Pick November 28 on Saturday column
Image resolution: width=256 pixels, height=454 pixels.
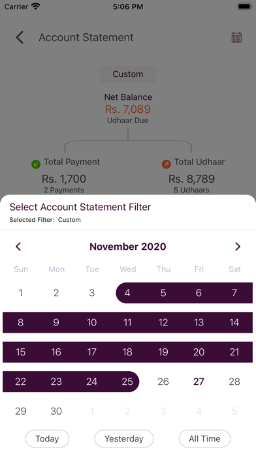[x=234, y=382]
